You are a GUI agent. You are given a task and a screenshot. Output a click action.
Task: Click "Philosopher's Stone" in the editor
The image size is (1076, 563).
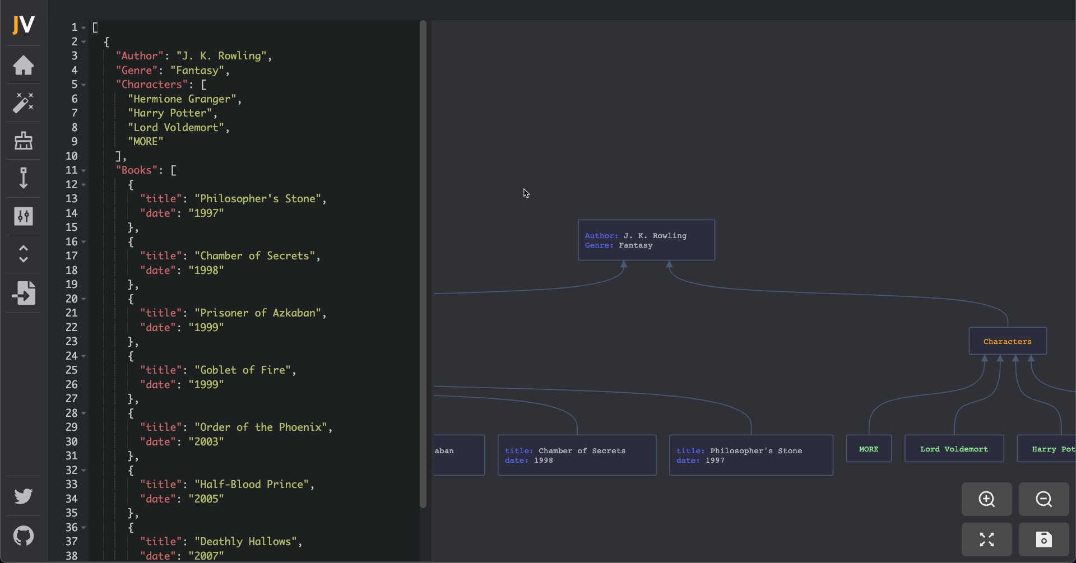click(258, 199)
